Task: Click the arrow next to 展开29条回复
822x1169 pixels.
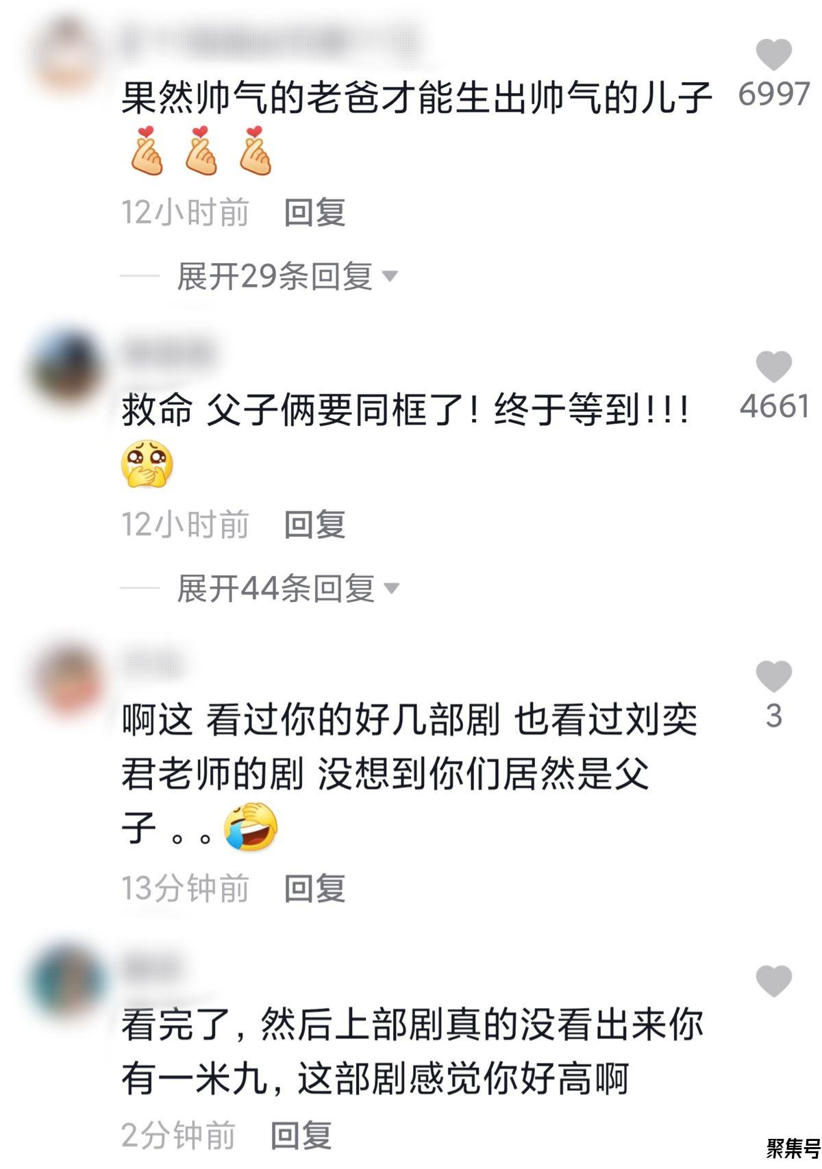Action: (x=389, y=277)
